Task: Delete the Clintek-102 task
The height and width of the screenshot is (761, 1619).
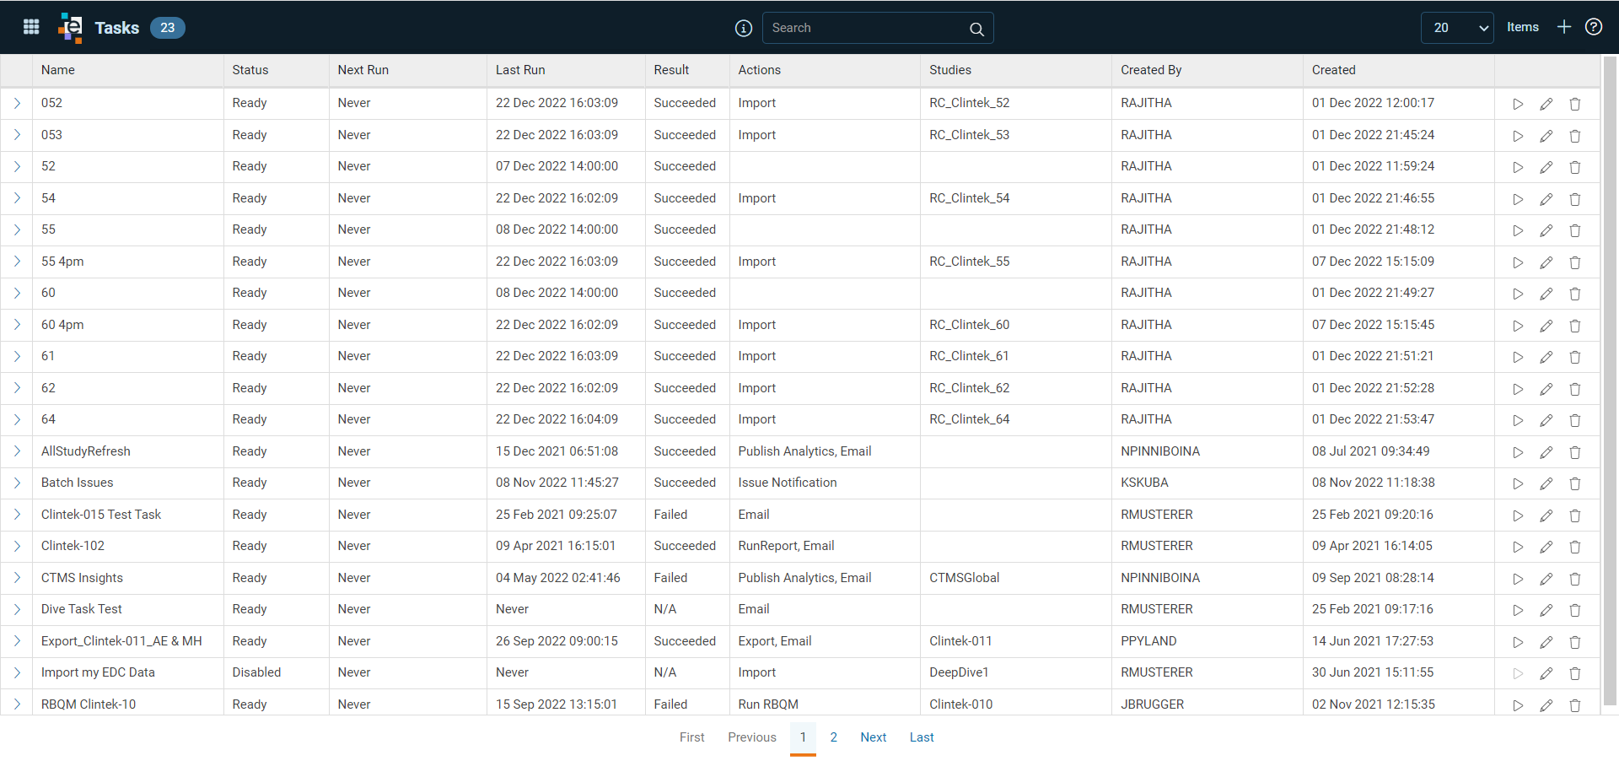Action: (1575, 547)
